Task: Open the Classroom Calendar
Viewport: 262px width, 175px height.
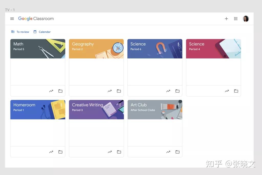Action: point(42,32)
